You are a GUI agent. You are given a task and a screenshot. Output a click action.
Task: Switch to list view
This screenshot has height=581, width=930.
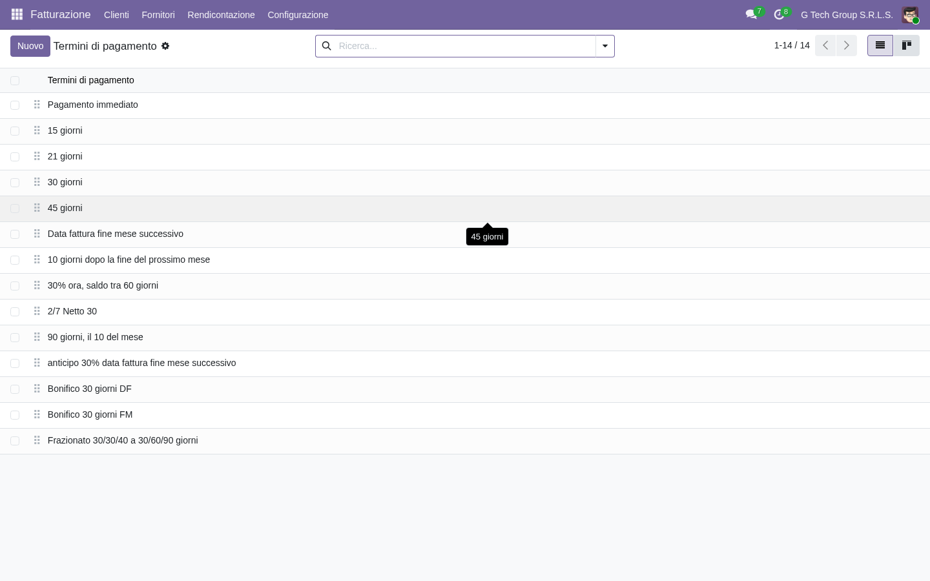pos(880,45)
